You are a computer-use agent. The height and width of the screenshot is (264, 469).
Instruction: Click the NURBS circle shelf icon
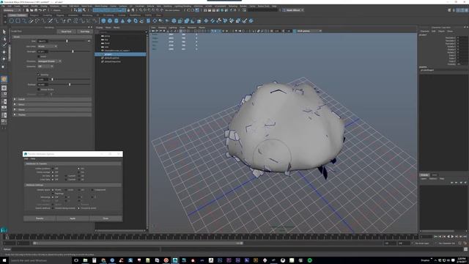pos(12,21)
